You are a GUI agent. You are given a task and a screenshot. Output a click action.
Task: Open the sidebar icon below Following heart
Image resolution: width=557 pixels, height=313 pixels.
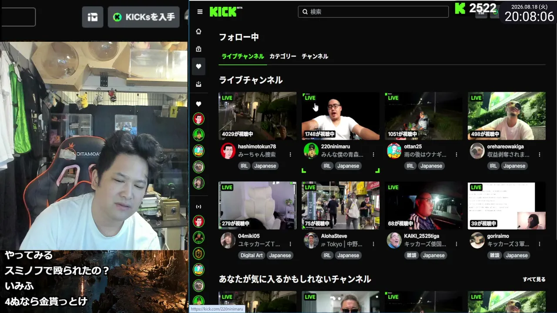pos(199,84)
